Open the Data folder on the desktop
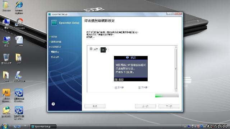 (6, 76)
